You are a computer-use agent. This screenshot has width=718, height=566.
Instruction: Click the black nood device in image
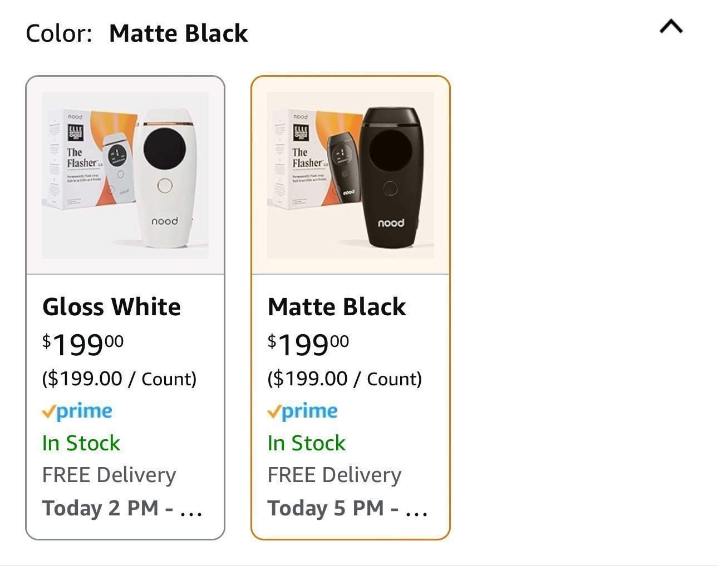tap(391, 177)
